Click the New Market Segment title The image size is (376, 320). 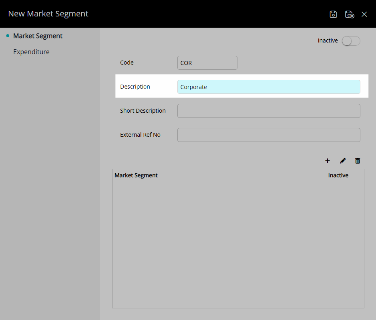(x=48, y=14)
